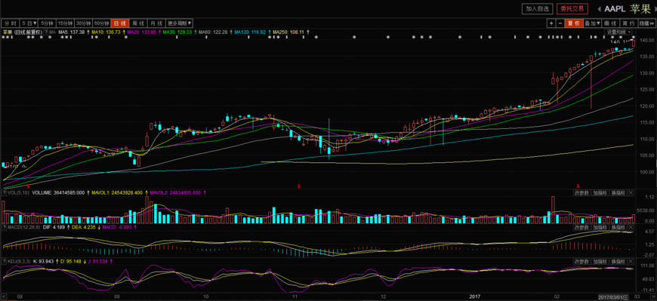Click the MA60: 122.28 legend

tap(213, 32)
